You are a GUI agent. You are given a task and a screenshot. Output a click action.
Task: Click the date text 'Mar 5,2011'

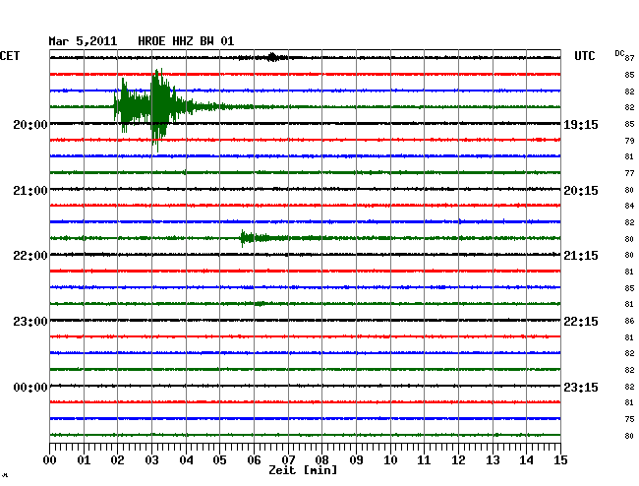(x=83, y=41)
